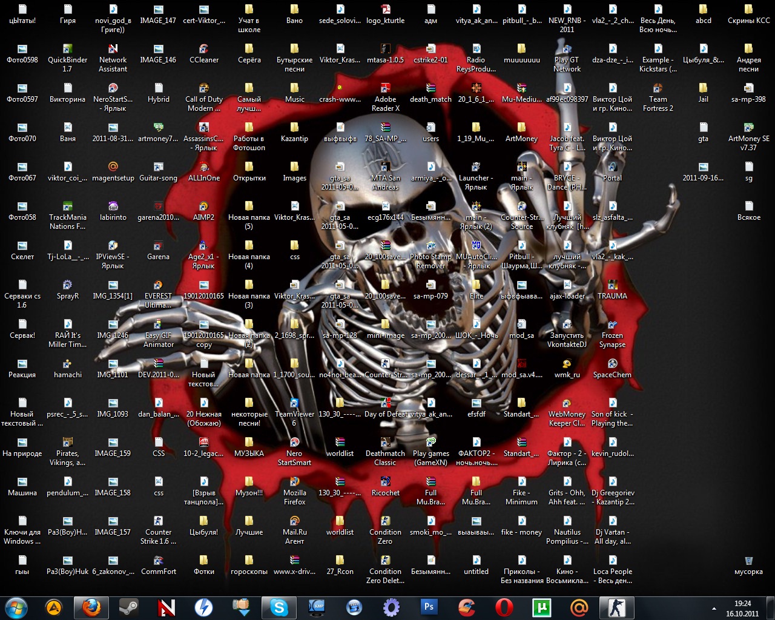Open the ArtMoney SE v7.37 icon
Viewport: 775px width, 620px height.
point(749,137)
